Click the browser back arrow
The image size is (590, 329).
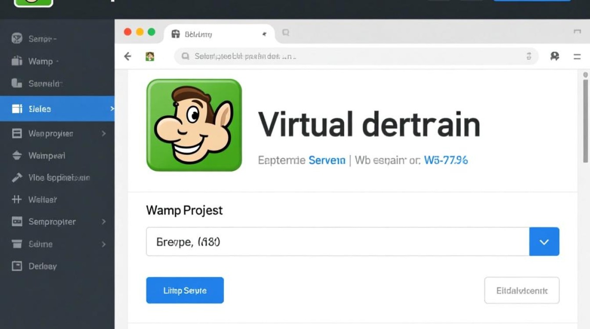click(x=128, y=56)
